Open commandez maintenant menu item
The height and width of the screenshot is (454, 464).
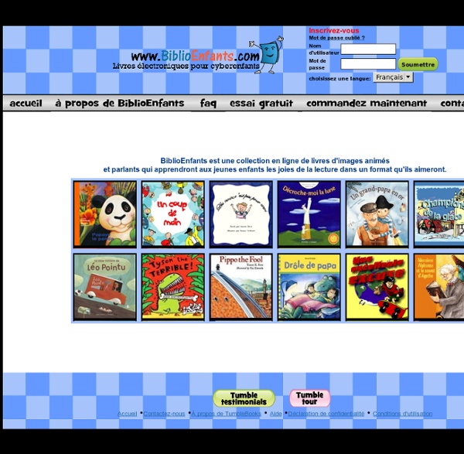(x=367, y=103)
